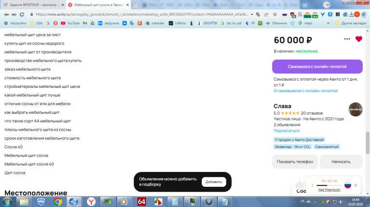The width and height of the screenshot is (370, 207).
Task: Click the Добавить button in the popup
Action: (213, 182)
